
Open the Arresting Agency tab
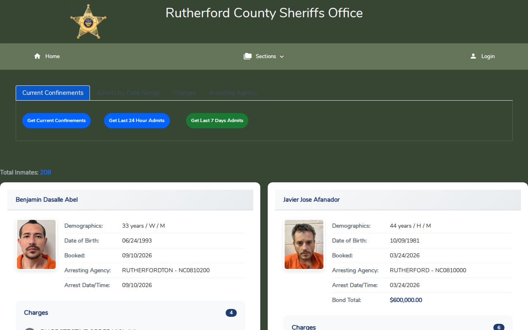[x=233, y=93]
